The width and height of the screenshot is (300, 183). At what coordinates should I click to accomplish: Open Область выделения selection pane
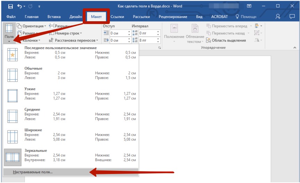[x=226, y=40]
